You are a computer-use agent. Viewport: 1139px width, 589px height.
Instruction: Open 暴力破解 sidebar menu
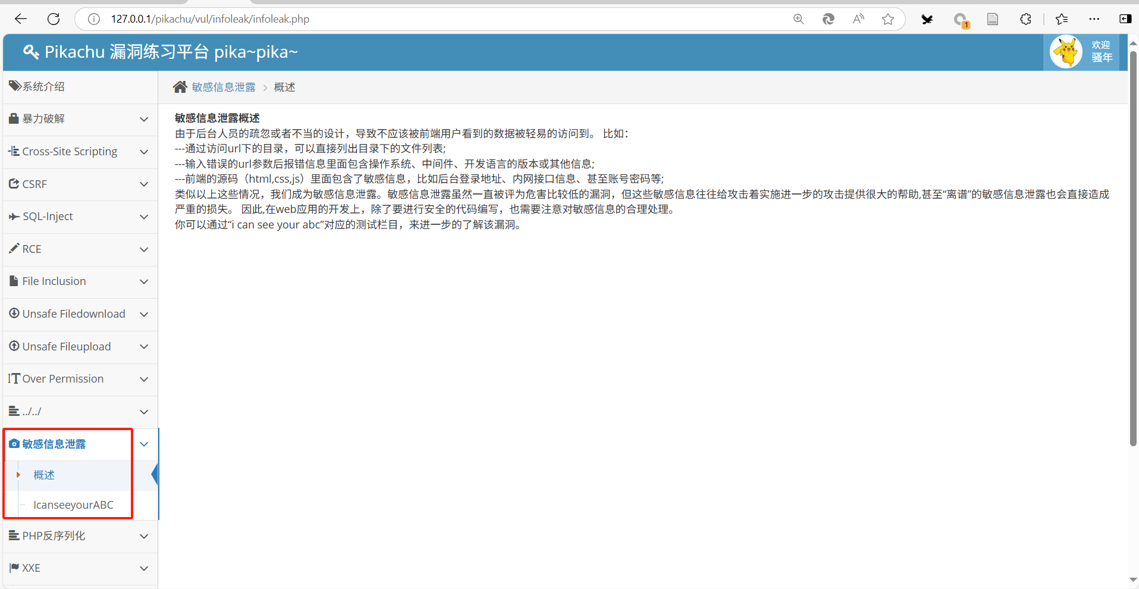point(80,119)
